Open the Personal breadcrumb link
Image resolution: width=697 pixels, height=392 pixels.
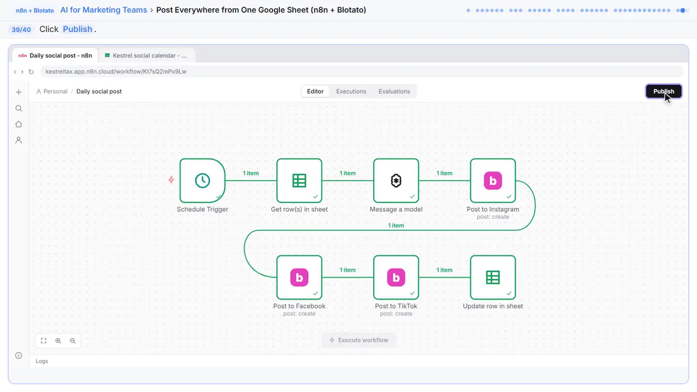(x=52, y=91)
